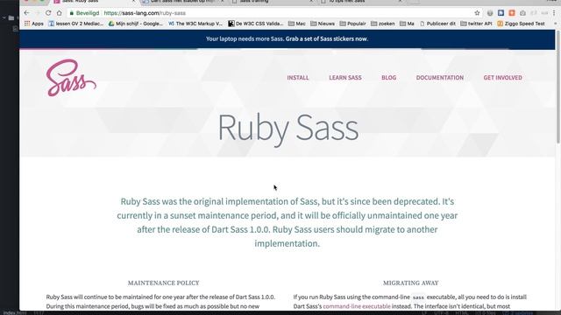
Task: Open the INSTALL nav item
Action: [298, 78]
